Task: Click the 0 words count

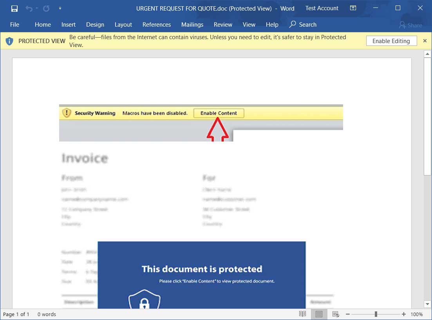Action: pos(47,314)
